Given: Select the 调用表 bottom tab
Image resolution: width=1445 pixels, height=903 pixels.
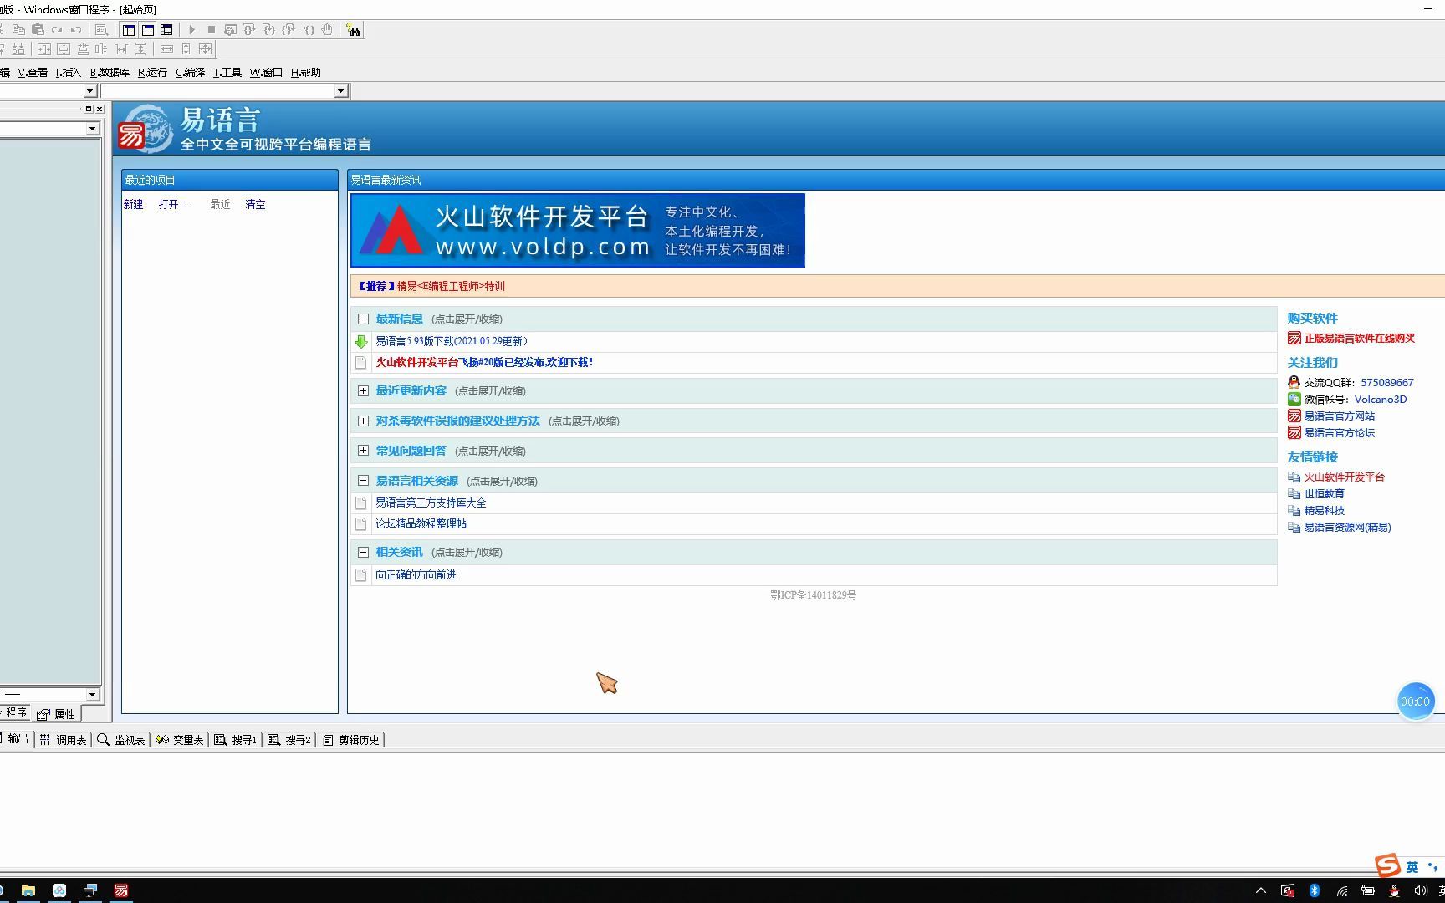Looking at the screenshot, I should coord(64,740).
